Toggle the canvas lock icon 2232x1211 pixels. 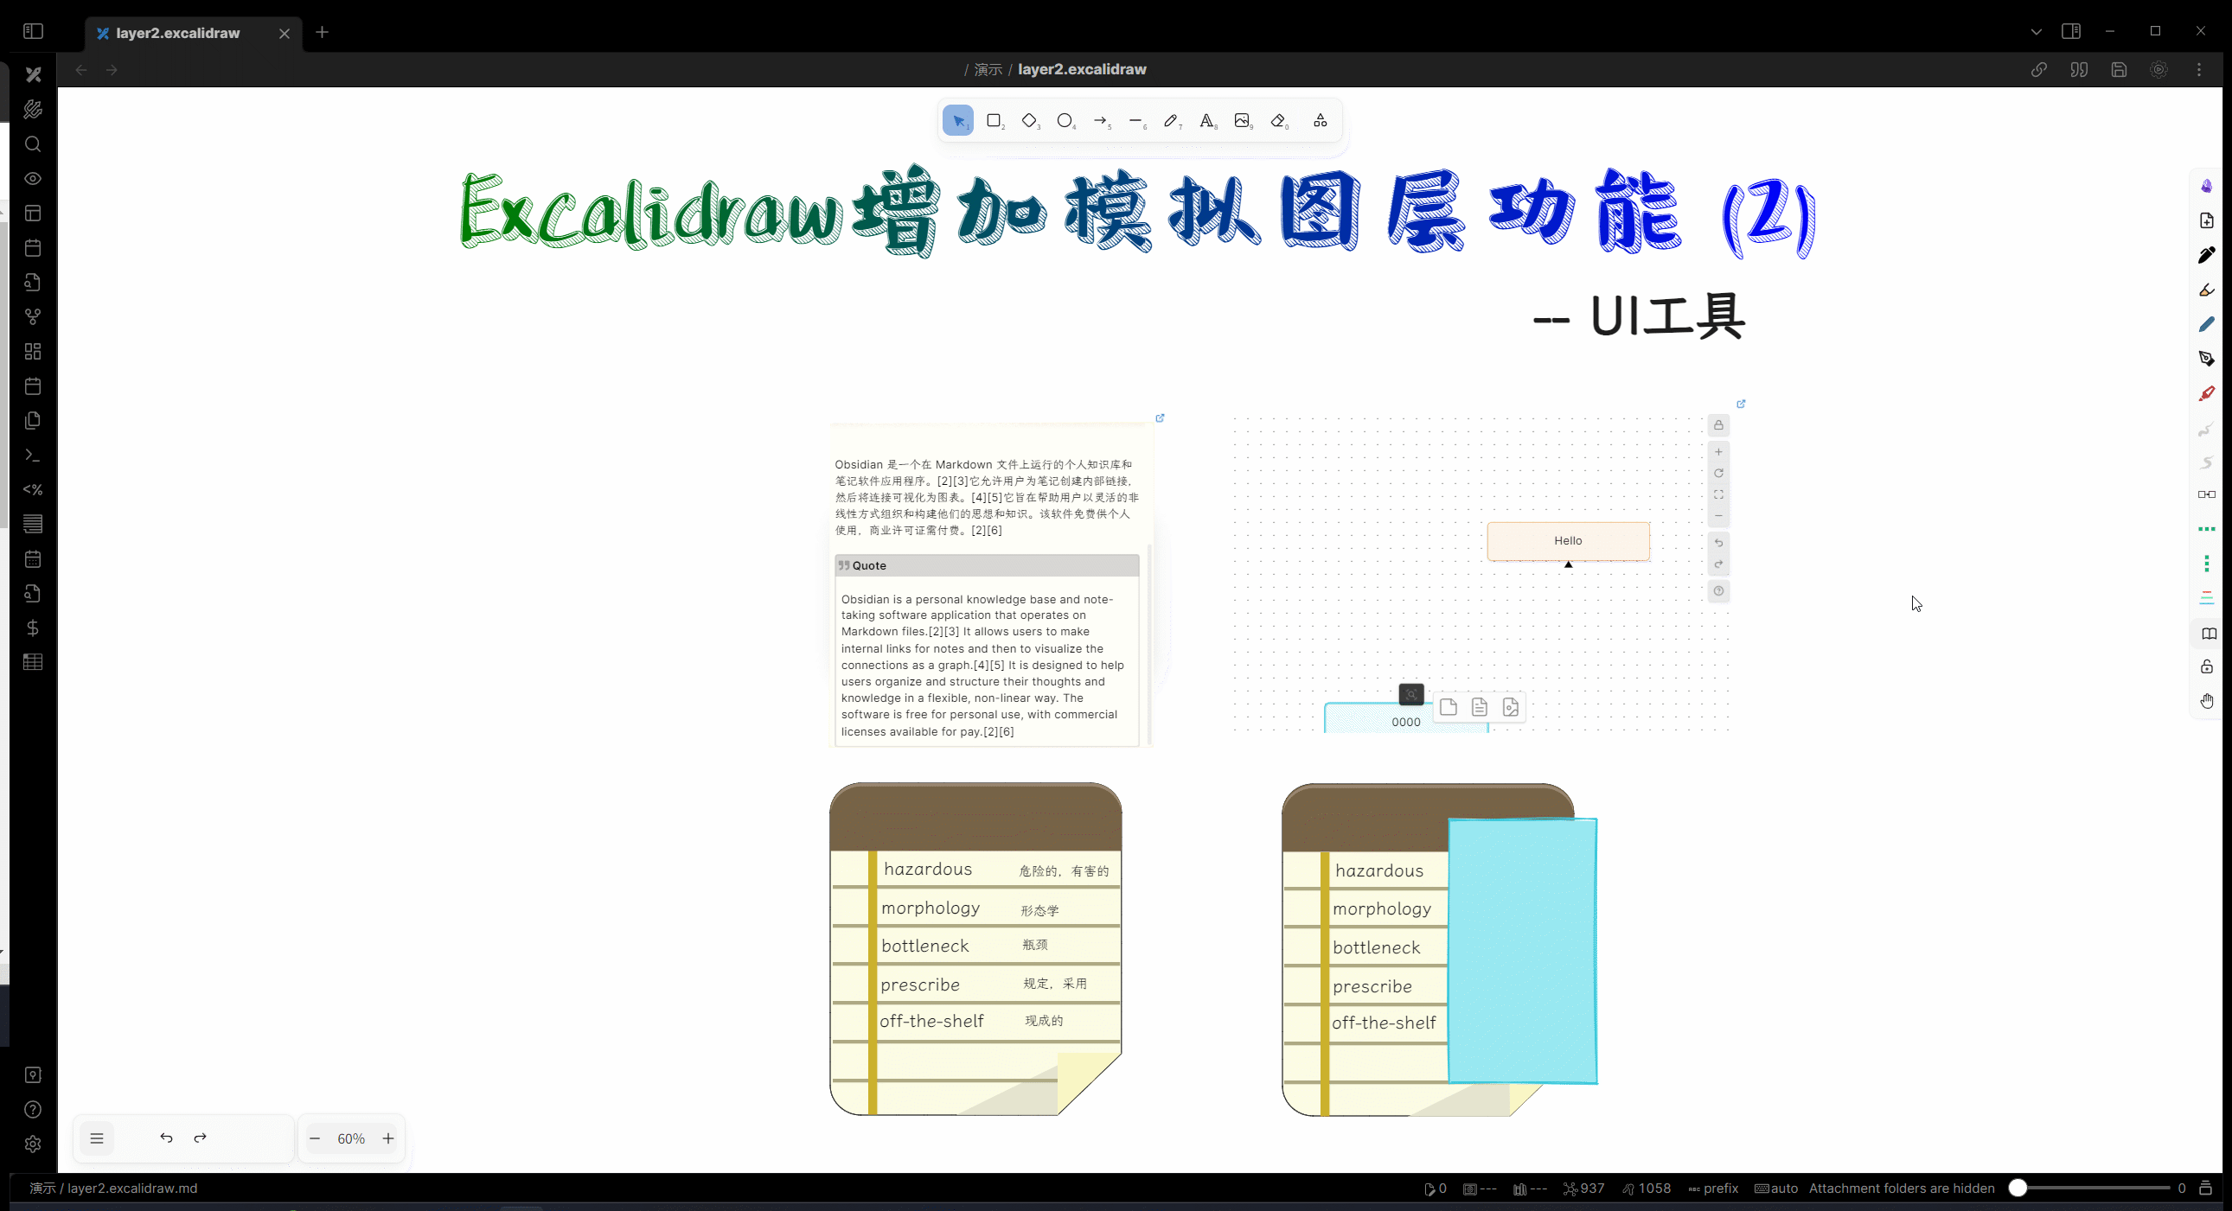2206,666
